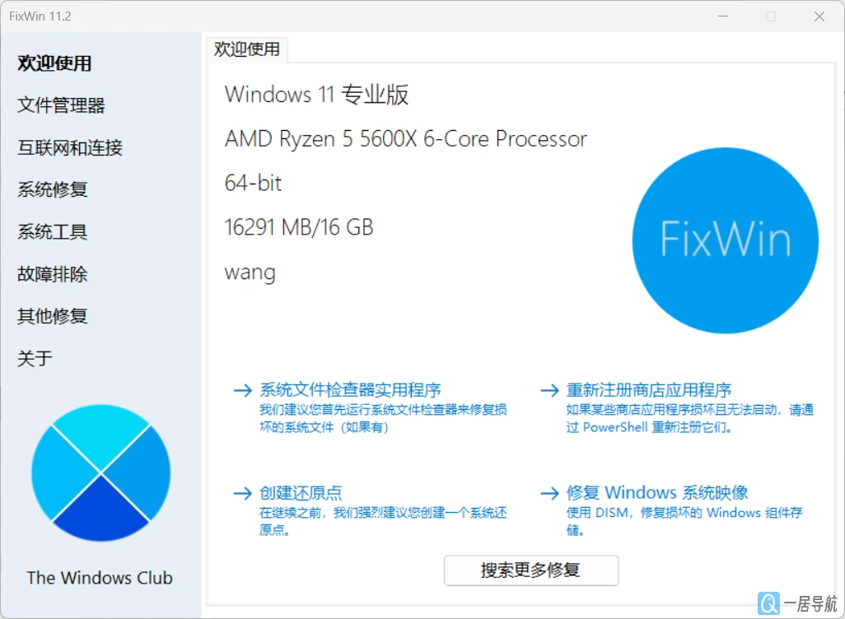This screenshot has width=845, height=619.
Task: Click The Windows Club logo
Action: point(100,472)
